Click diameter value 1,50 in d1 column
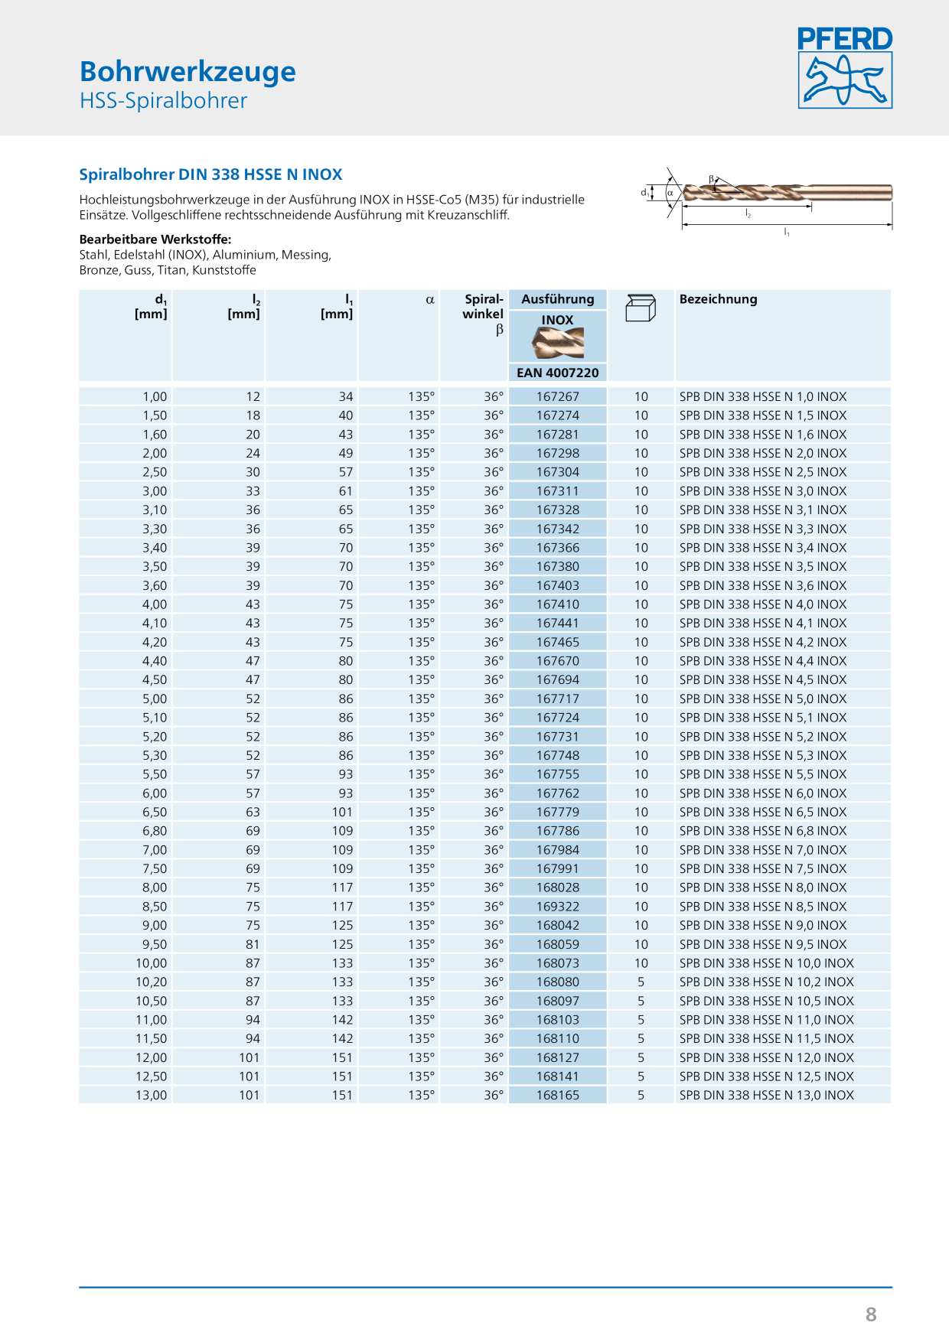The height and width of the screenshot is (1342, 949). 155,415
